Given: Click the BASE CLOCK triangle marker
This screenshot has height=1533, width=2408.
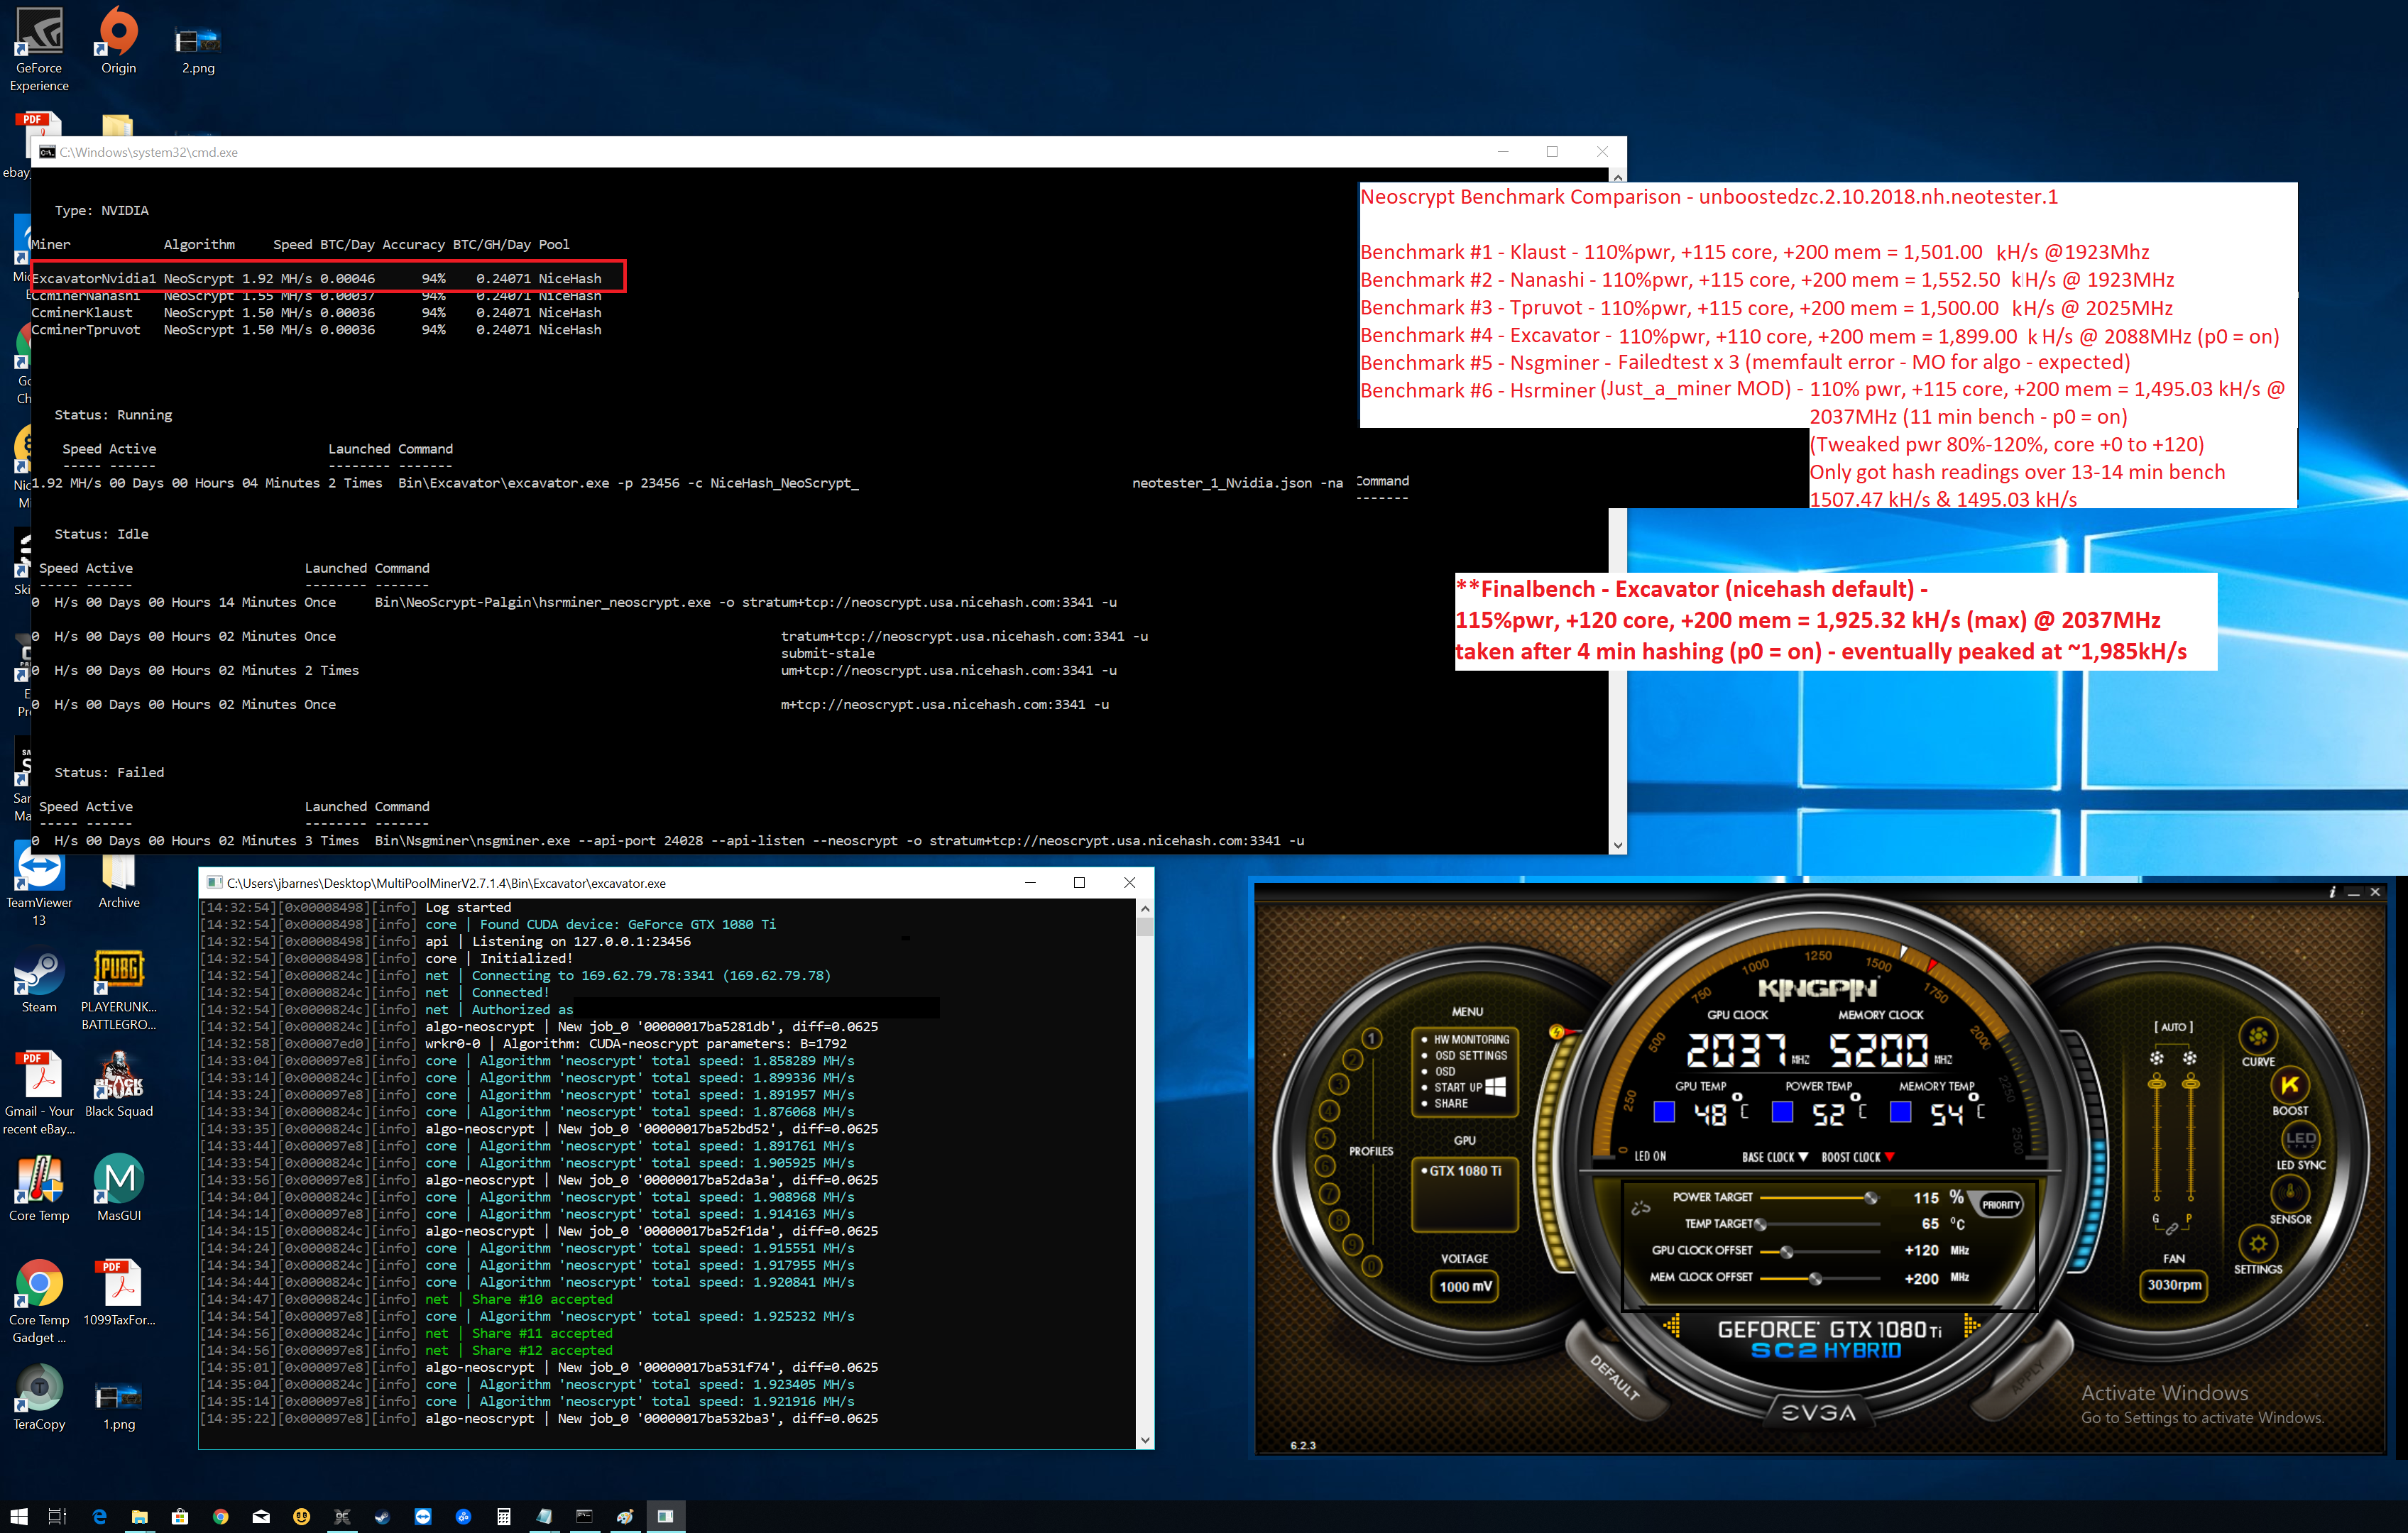Looking at the screenshot, I should (1803, 1156).
